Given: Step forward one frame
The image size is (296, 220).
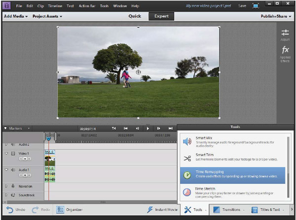Looking at the screenshot, I should pyautogui.click(x=158, y=128).
